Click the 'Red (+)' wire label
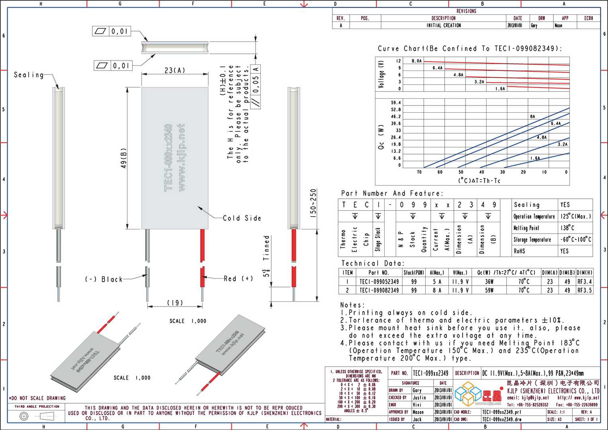 pyautogui.click(x=238, y=279)
